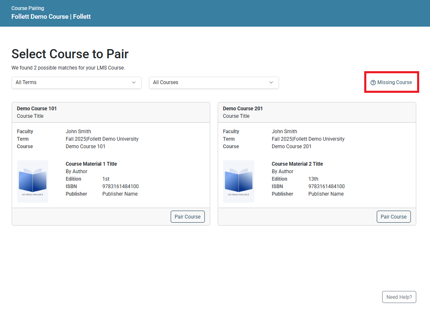Screen dimensions: 430x318
Task: Open the Missing Course help option
Action: pyautogui.click(x=391, y=82)
